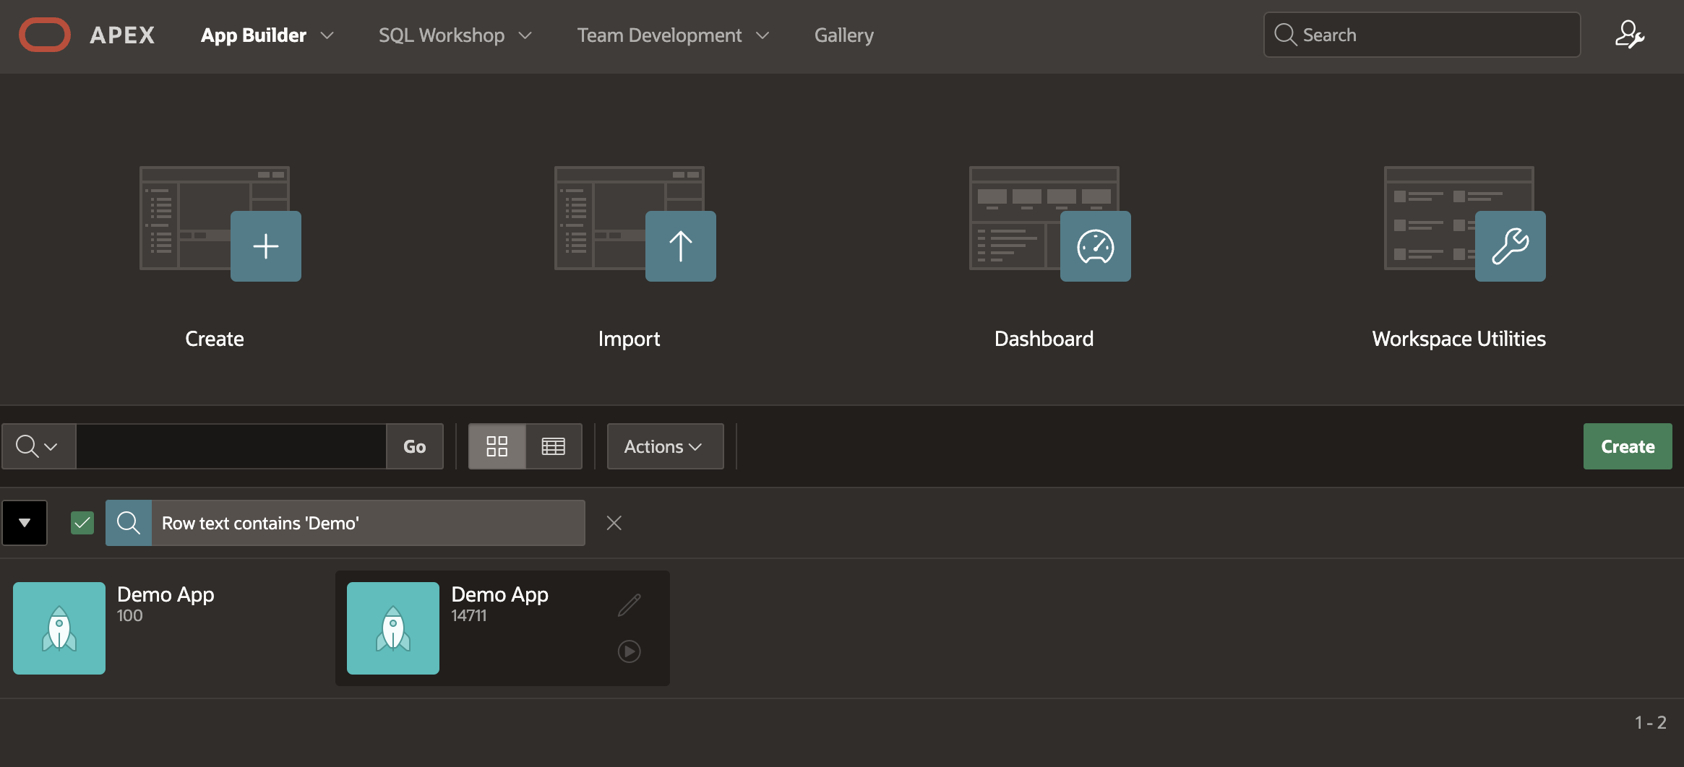Expand the SQL Workshop menu chevron
The width and height of the screenshot is (1684, 767).
[525, 35]
